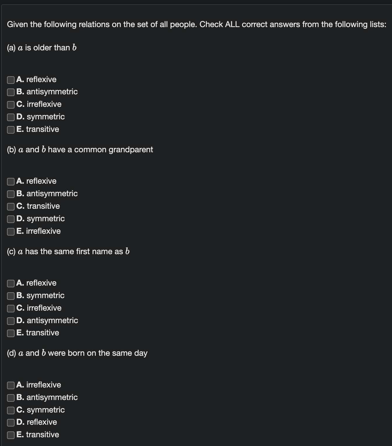Check antisymmetric for common grandparent question

10,194
